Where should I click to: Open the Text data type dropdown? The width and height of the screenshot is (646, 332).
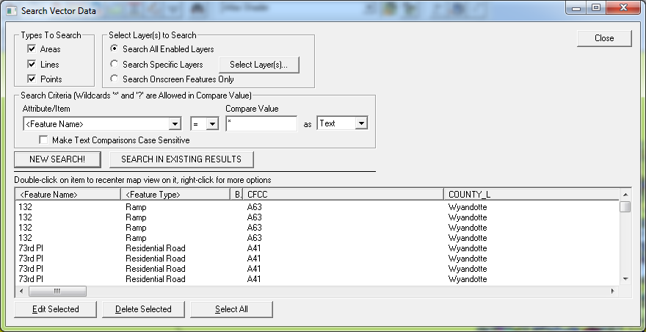click(x=360, y=123)
